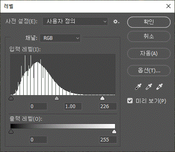Click the 사전 설정(E): label

tap(21, 22)
